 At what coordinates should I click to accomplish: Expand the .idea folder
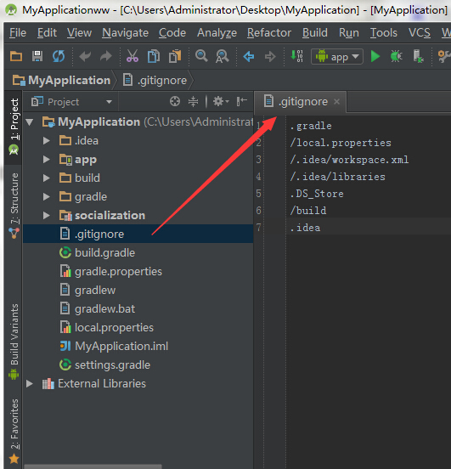[47, 140]
